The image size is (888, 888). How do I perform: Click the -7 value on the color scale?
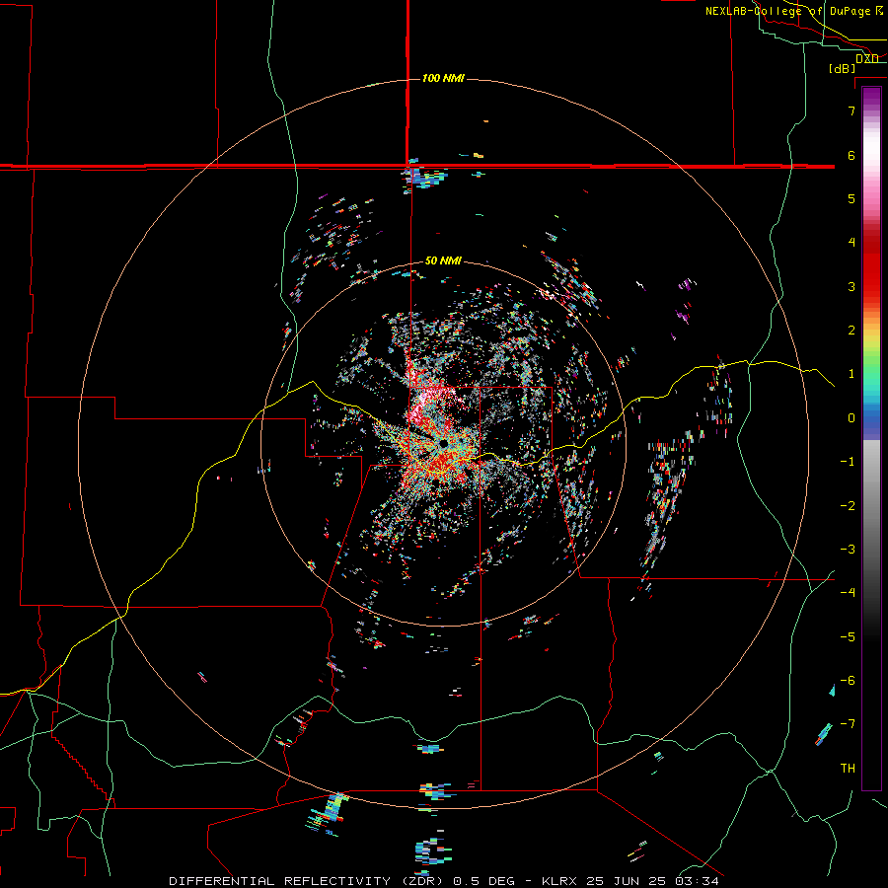848,724
